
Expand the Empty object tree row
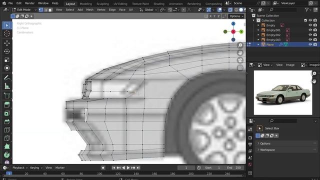(258, 25)
